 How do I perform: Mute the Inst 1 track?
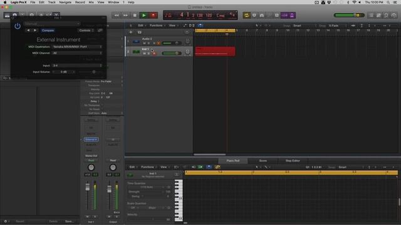144,53
